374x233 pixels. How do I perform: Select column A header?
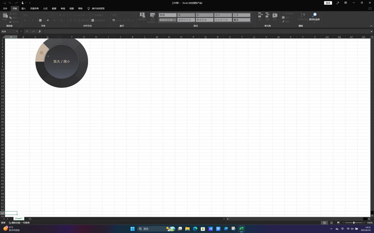(11, 37)
